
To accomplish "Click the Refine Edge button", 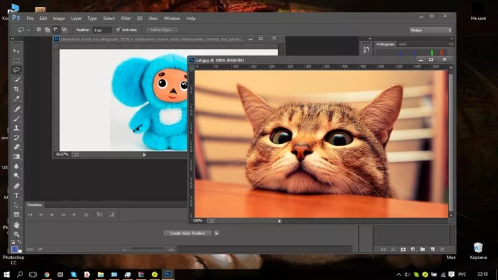I will click(162, 30).
